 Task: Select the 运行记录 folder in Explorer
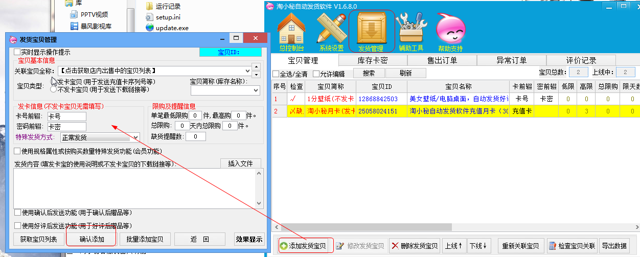pyautogui.click(x=163, y=6)
